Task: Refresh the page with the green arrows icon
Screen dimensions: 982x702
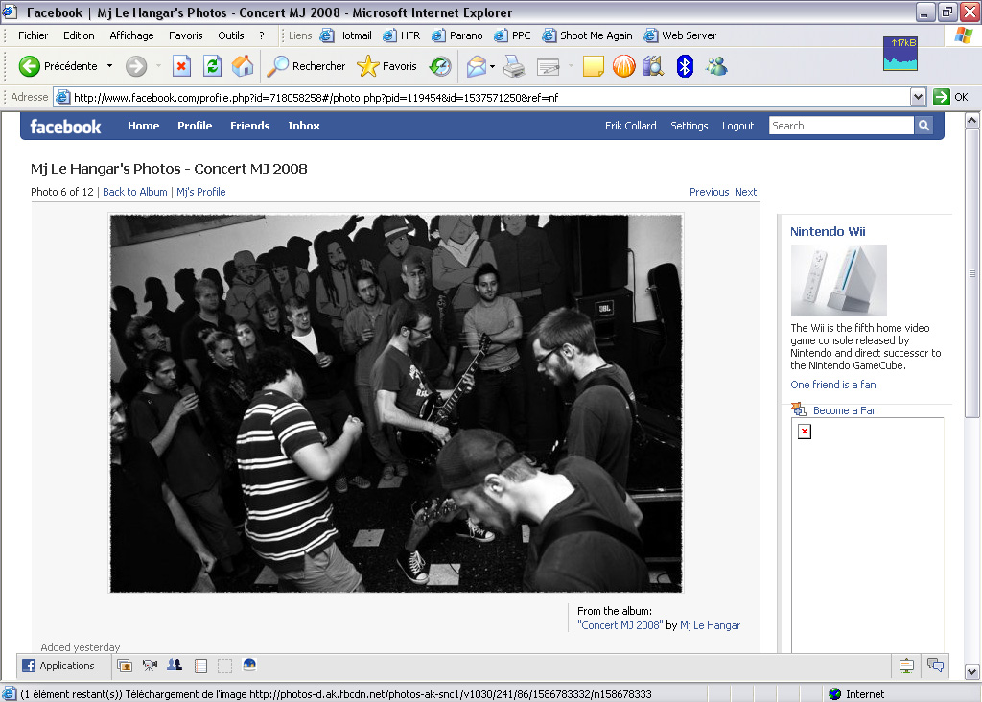Action: pyautogui.click(x=213, y=66)
